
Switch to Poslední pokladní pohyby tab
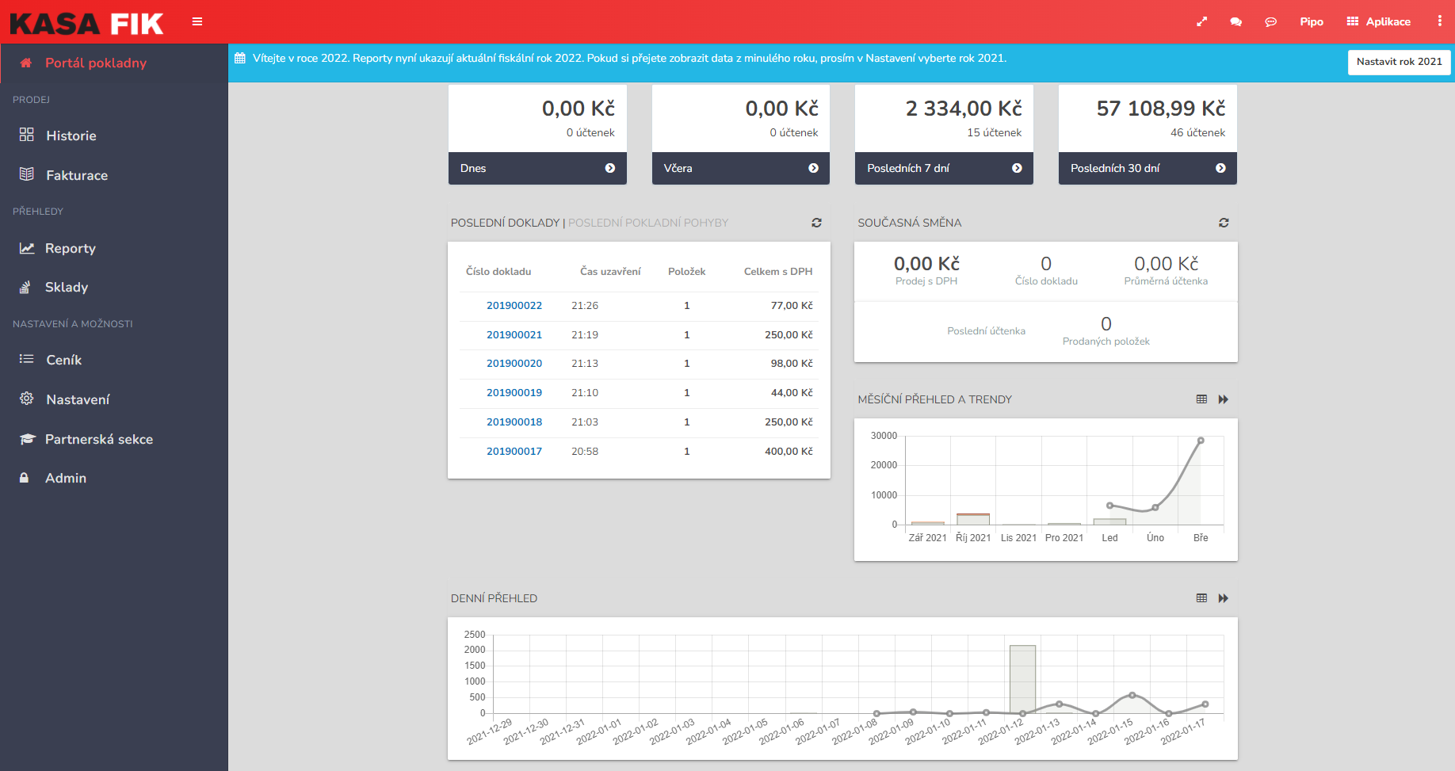[x=647, y=223]
